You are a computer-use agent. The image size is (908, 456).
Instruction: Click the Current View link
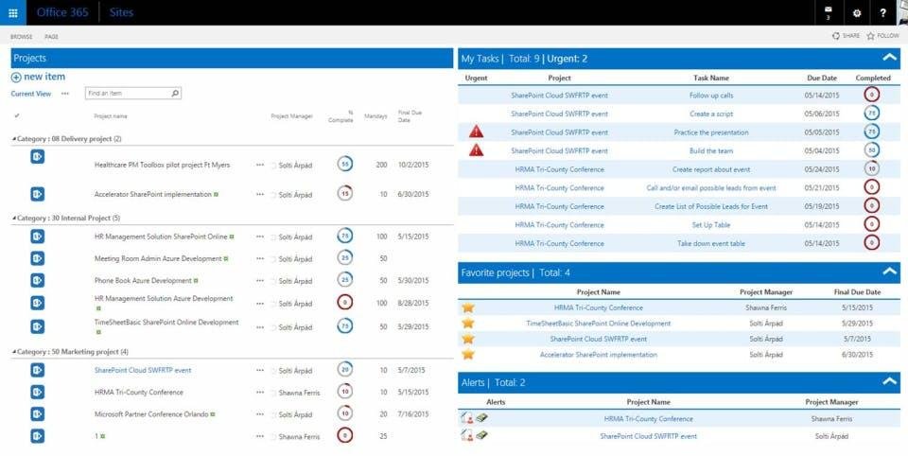click(x=31, y=94)
